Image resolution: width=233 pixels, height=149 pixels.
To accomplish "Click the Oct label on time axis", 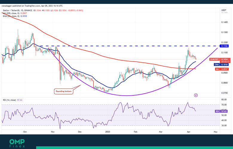I will 25,132.
